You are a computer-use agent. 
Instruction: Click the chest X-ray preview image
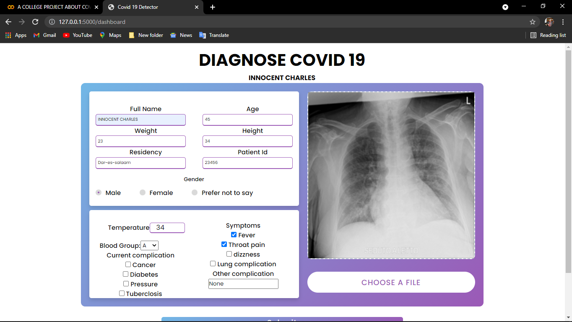click(391, 175)
